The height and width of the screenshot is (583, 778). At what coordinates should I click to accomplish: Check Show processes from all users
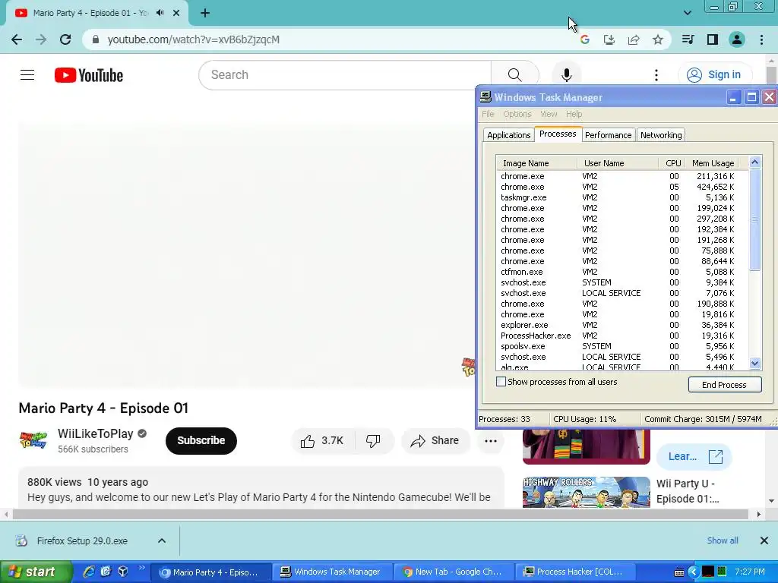pyautogui.click(x=501, y=382)
